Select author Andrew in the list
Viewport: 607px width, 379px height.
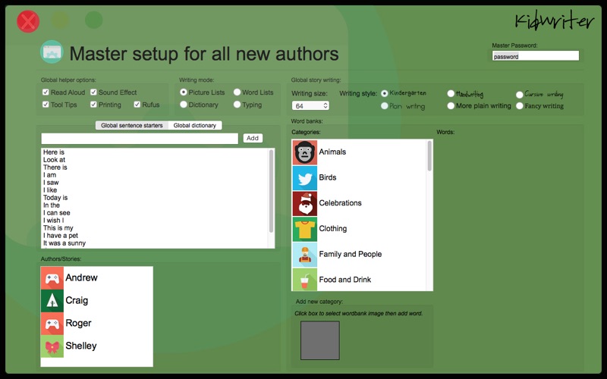[97, 278]
